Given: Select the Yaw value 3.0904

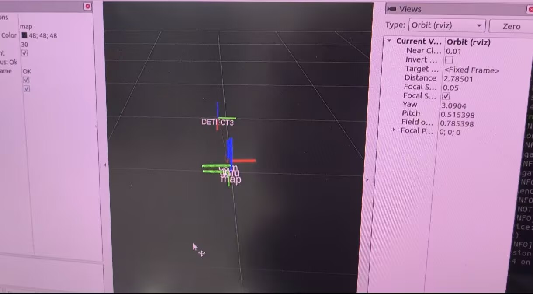Looking at the screenshot, I should pos(453,105).
